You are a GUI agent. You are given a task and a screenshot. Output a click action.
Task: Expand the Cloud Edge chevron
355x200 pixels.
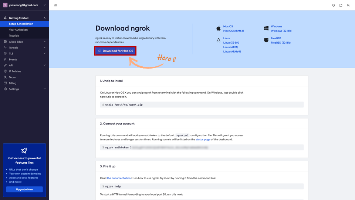coord(45,41)
